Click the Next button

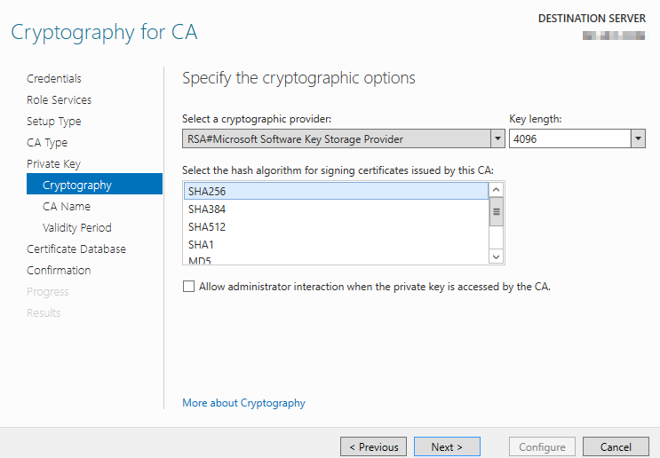point(447,447)
